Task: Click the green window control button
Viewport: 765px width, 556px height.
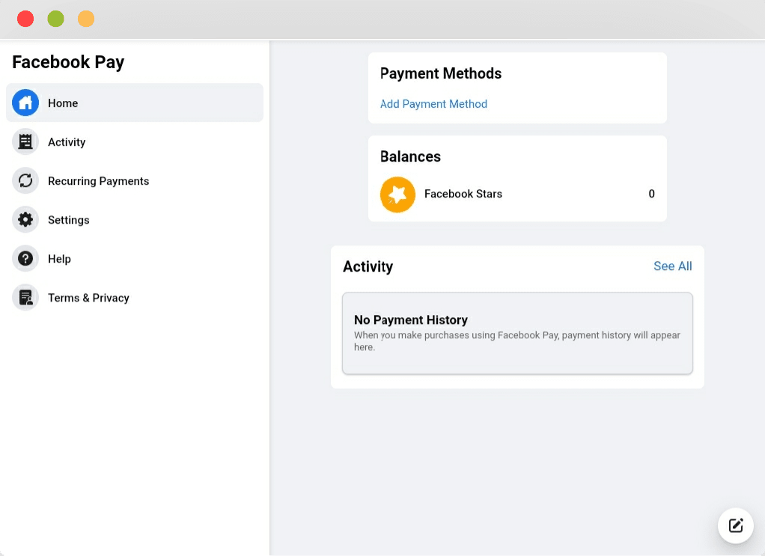Action: (55, 19)
